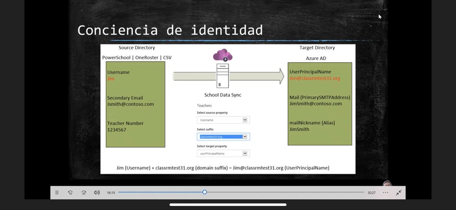This screenshot has width=456, height=210.
Task: Click the 'Conciencia de identidad' slide title
Action: click(x=170, y=30)
